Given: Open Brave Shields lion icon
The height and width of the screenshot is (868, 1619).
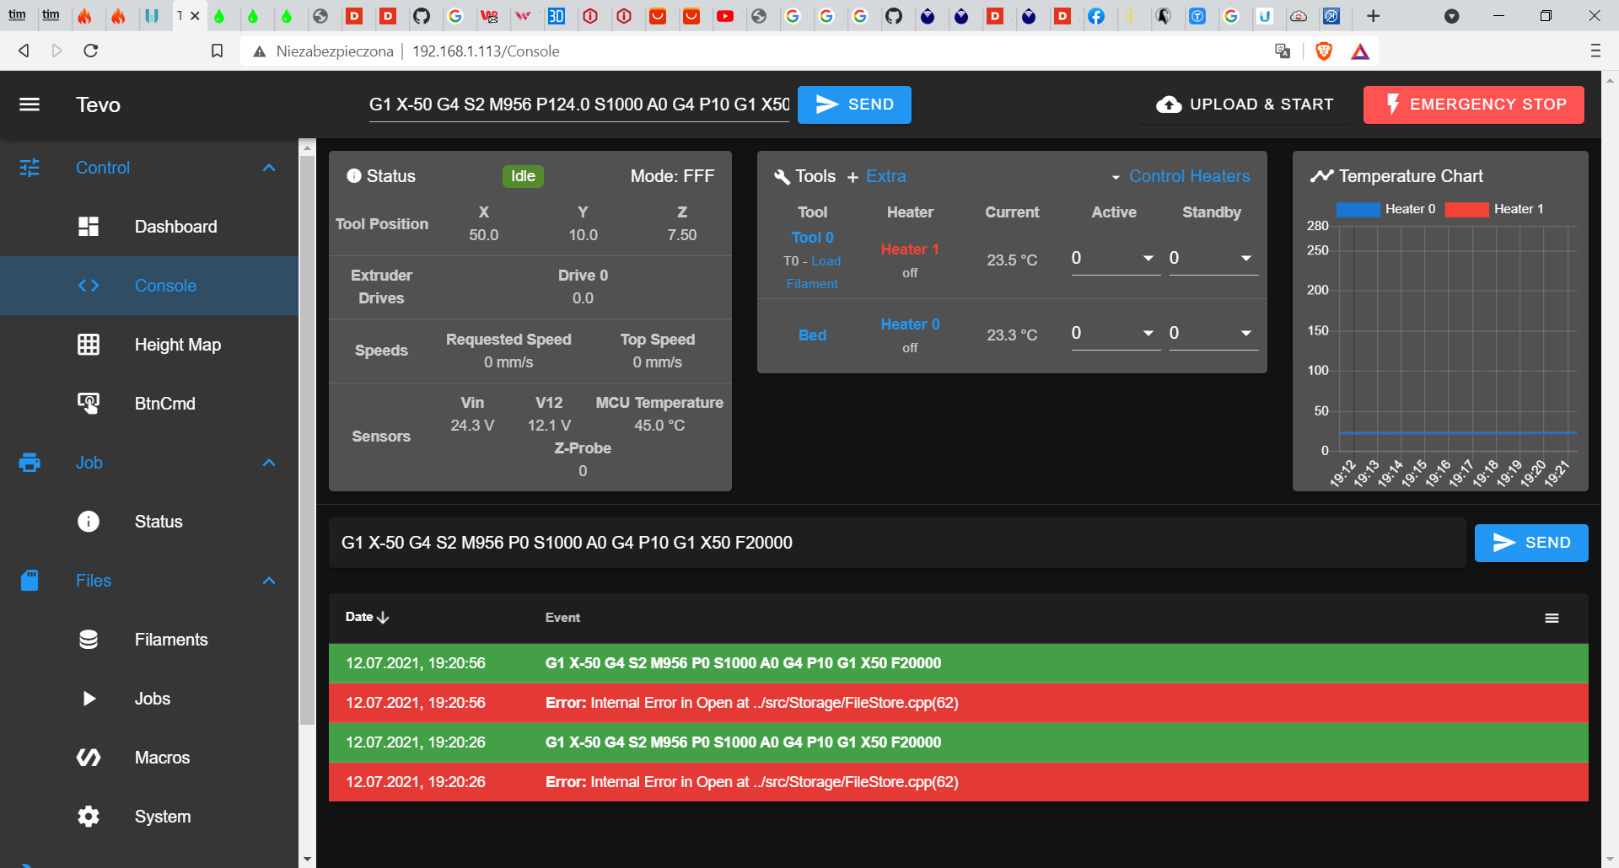Looking at the screenshot, I should tap(1324, 51).
